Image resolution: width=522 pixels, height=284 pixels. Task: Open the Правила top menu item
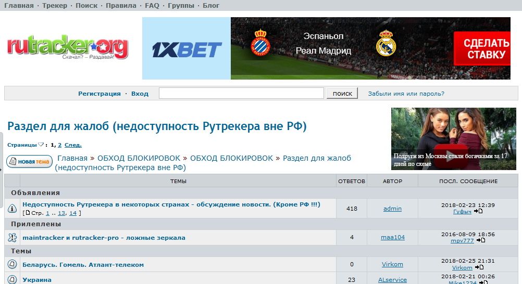(121, 6)
